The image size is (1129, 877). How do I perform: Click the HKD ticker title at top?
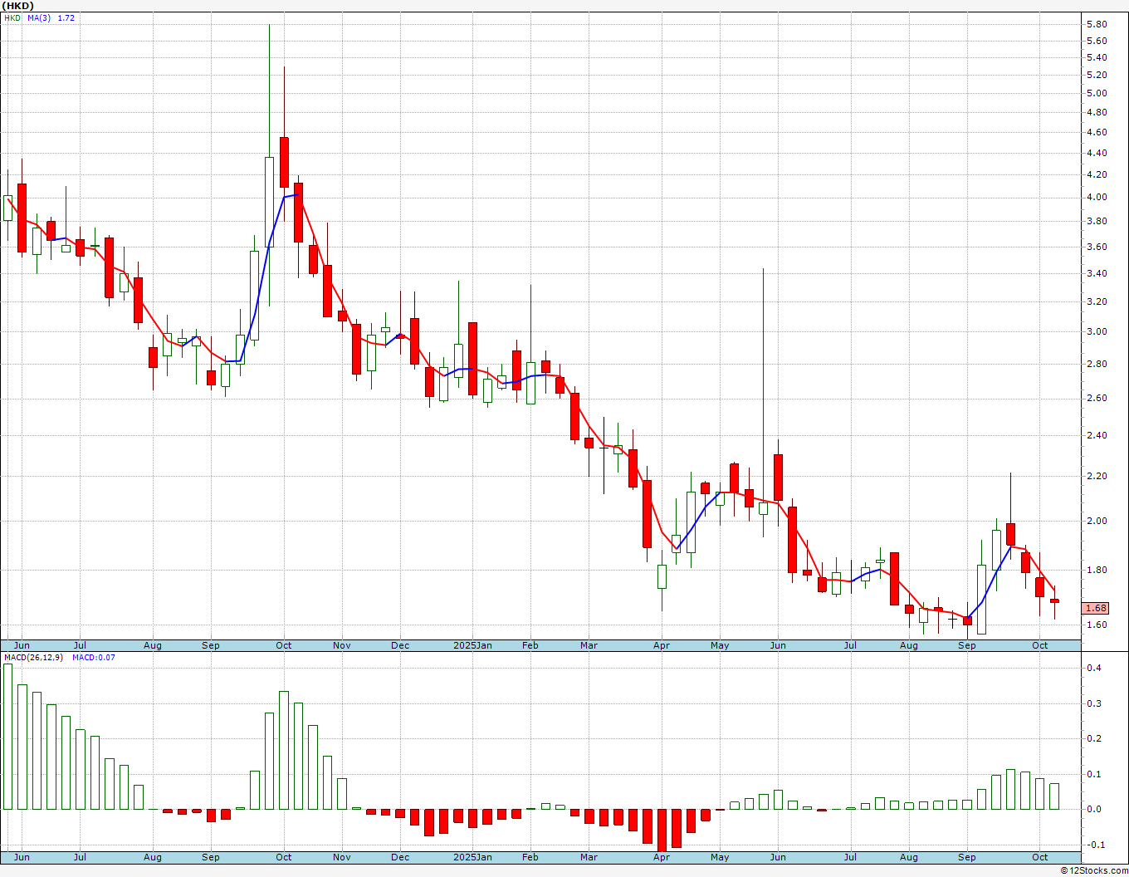pyautogui.click(x=17, y=6)
